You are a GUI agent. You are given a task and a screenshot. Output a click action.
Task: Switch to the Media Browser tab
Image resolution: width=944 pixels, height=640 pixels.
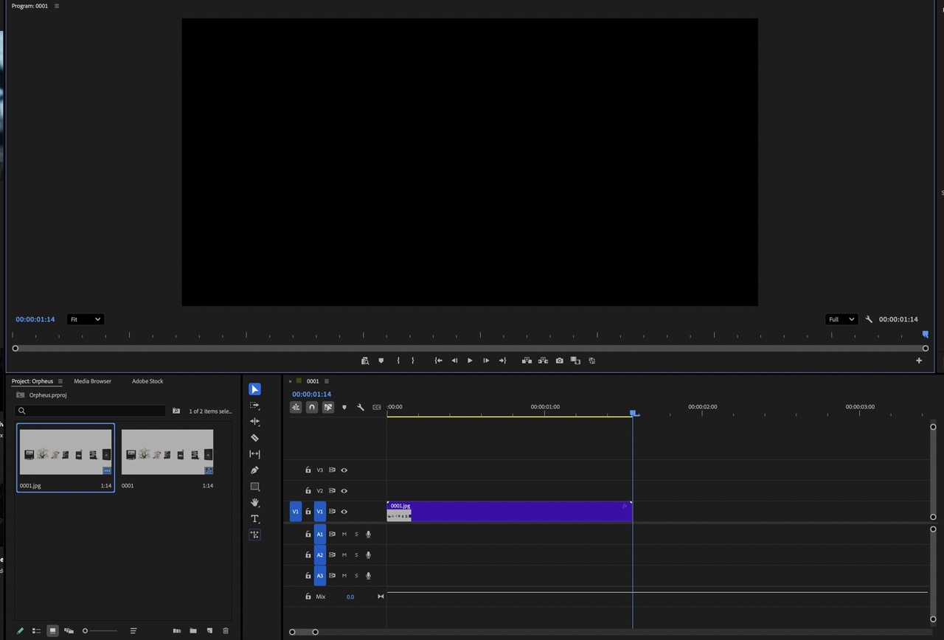pos(92,381)
